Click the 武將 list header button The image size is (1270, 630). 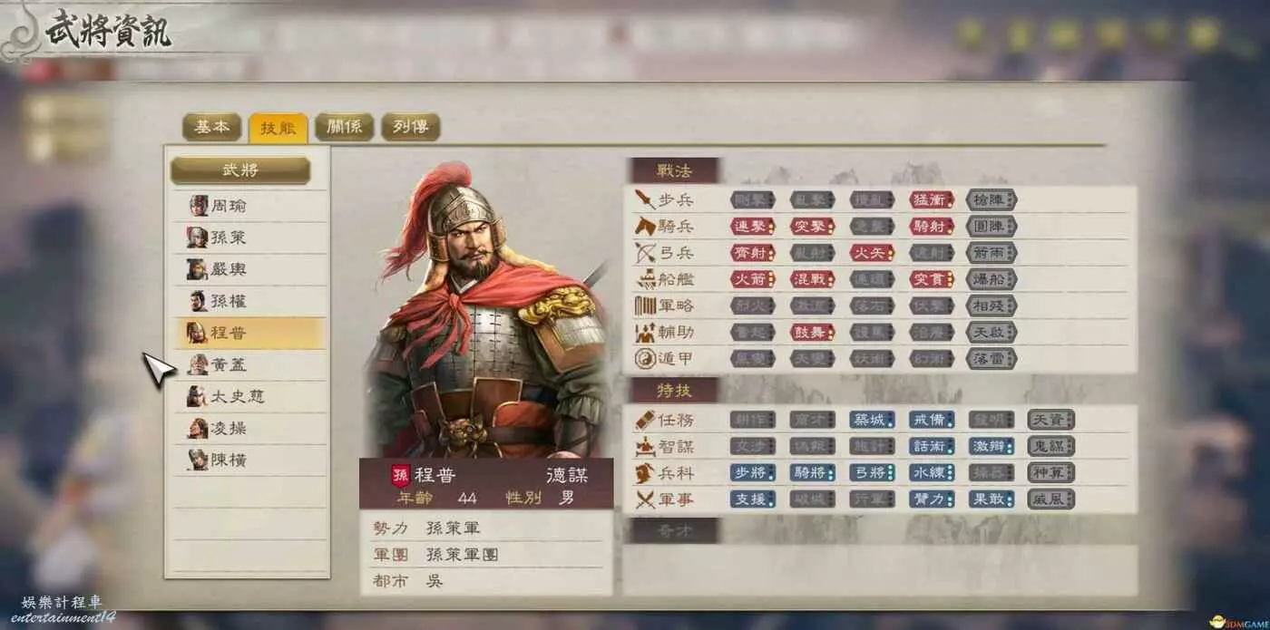pos(240,170)
